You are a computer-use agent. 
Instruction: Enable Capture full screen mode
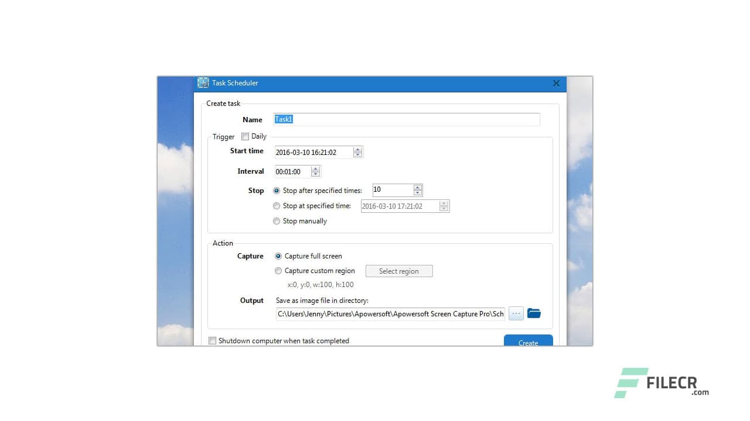point(278,256)
